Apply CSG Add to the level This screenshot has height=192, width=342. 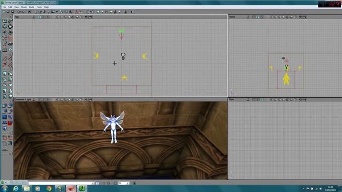point(5,106)
